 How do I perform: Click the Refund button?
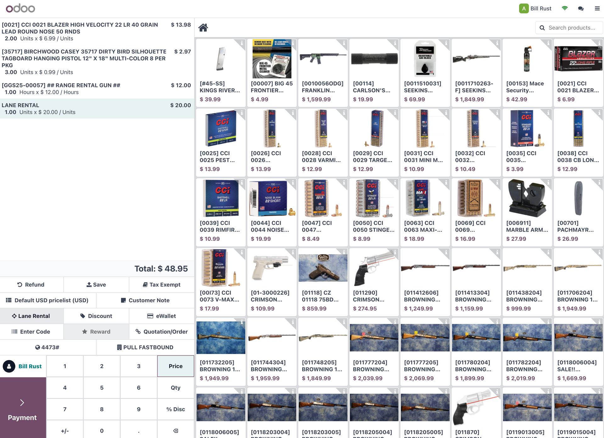click(31, 285)
